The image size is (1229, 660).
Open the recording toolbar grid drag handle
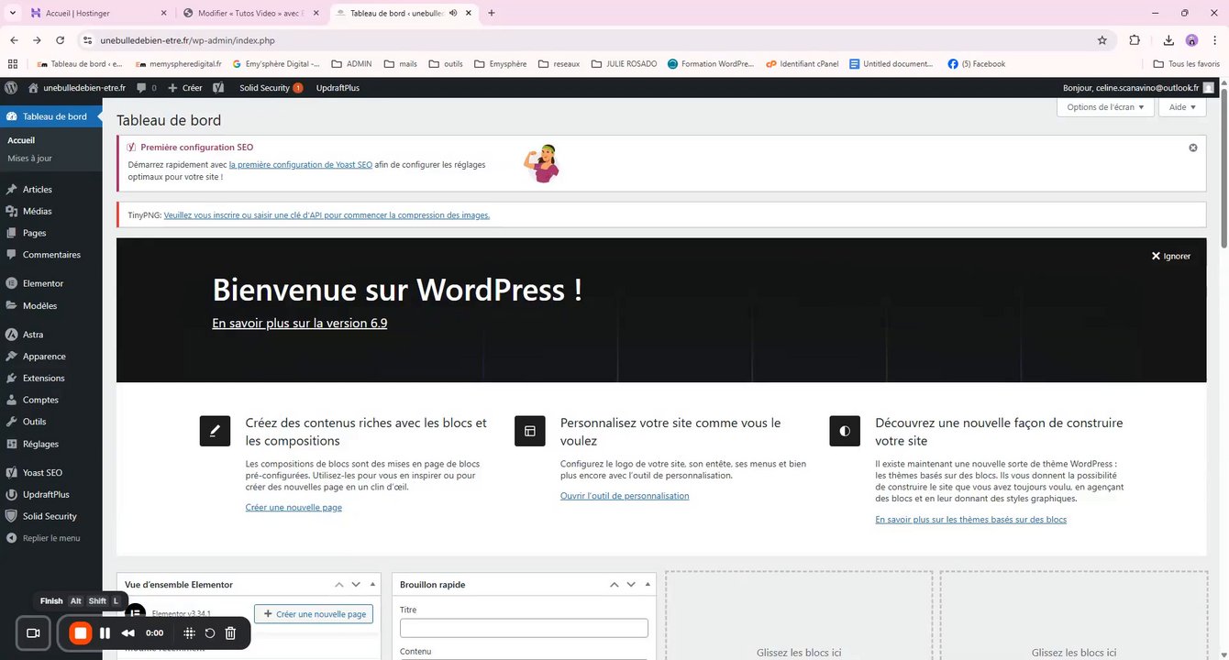point(189,632)
